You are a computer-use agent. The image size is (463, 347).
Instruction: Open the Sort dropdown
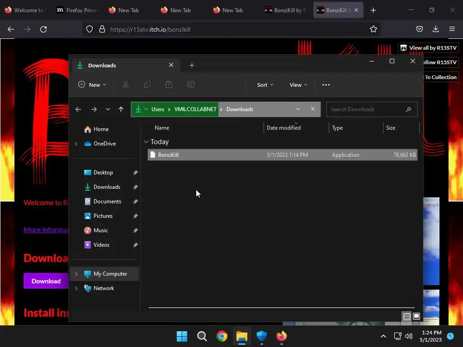pyautogui.click(x=265, y=85)
